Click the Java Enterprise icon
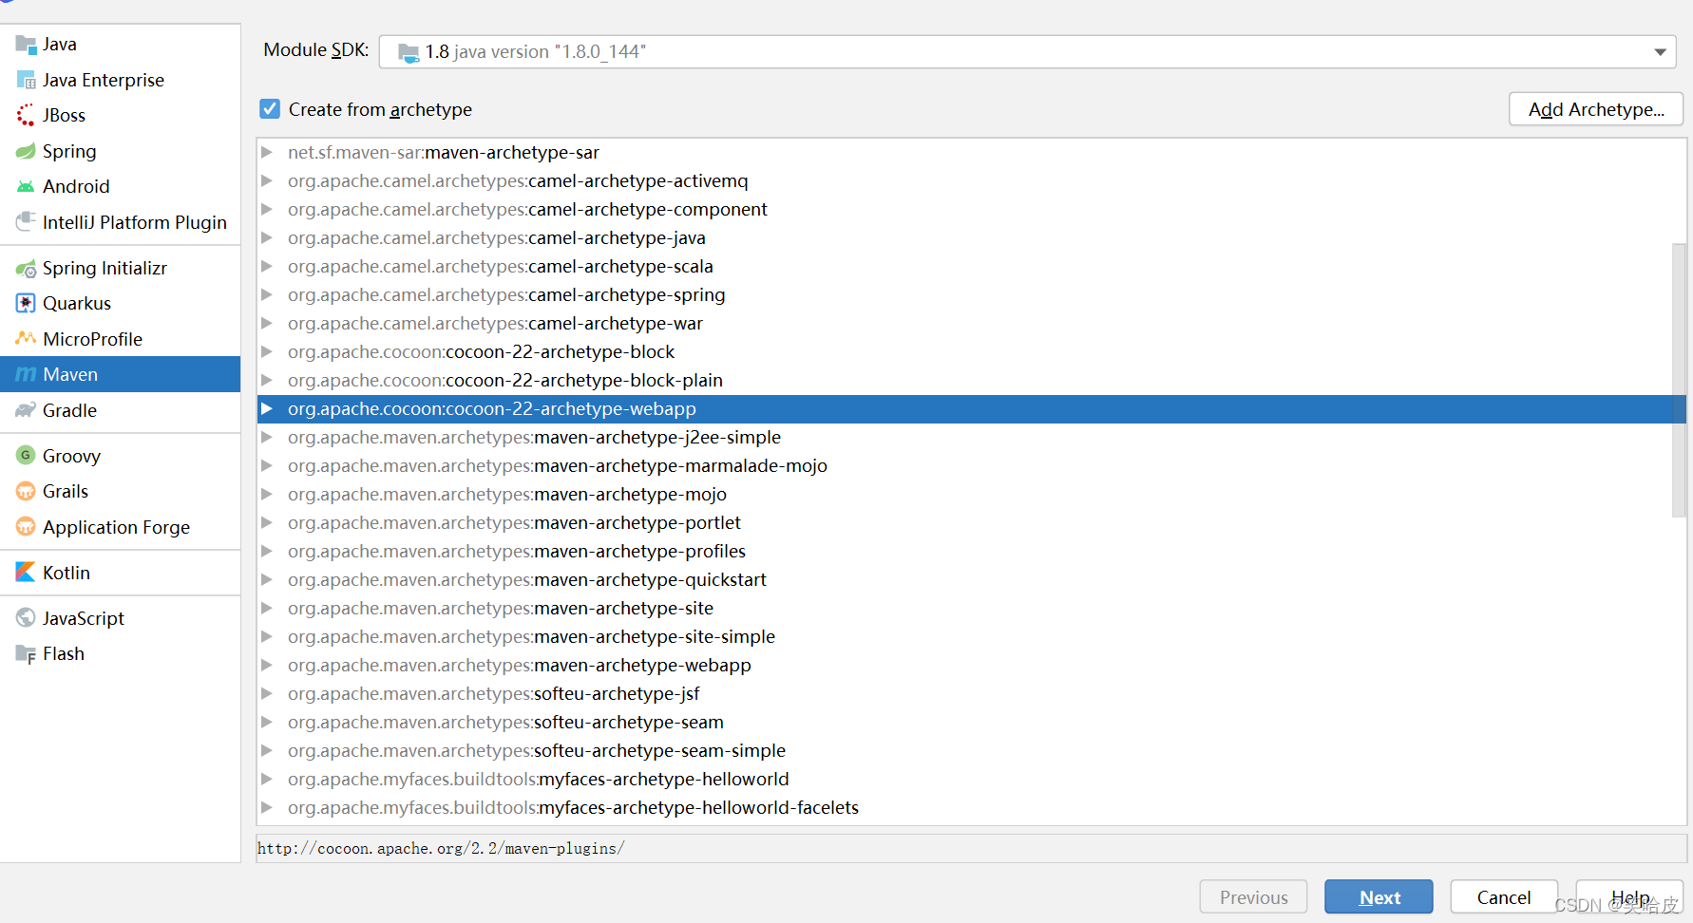Viewport: 1693px width, 923px height. [x=26, y=80]
